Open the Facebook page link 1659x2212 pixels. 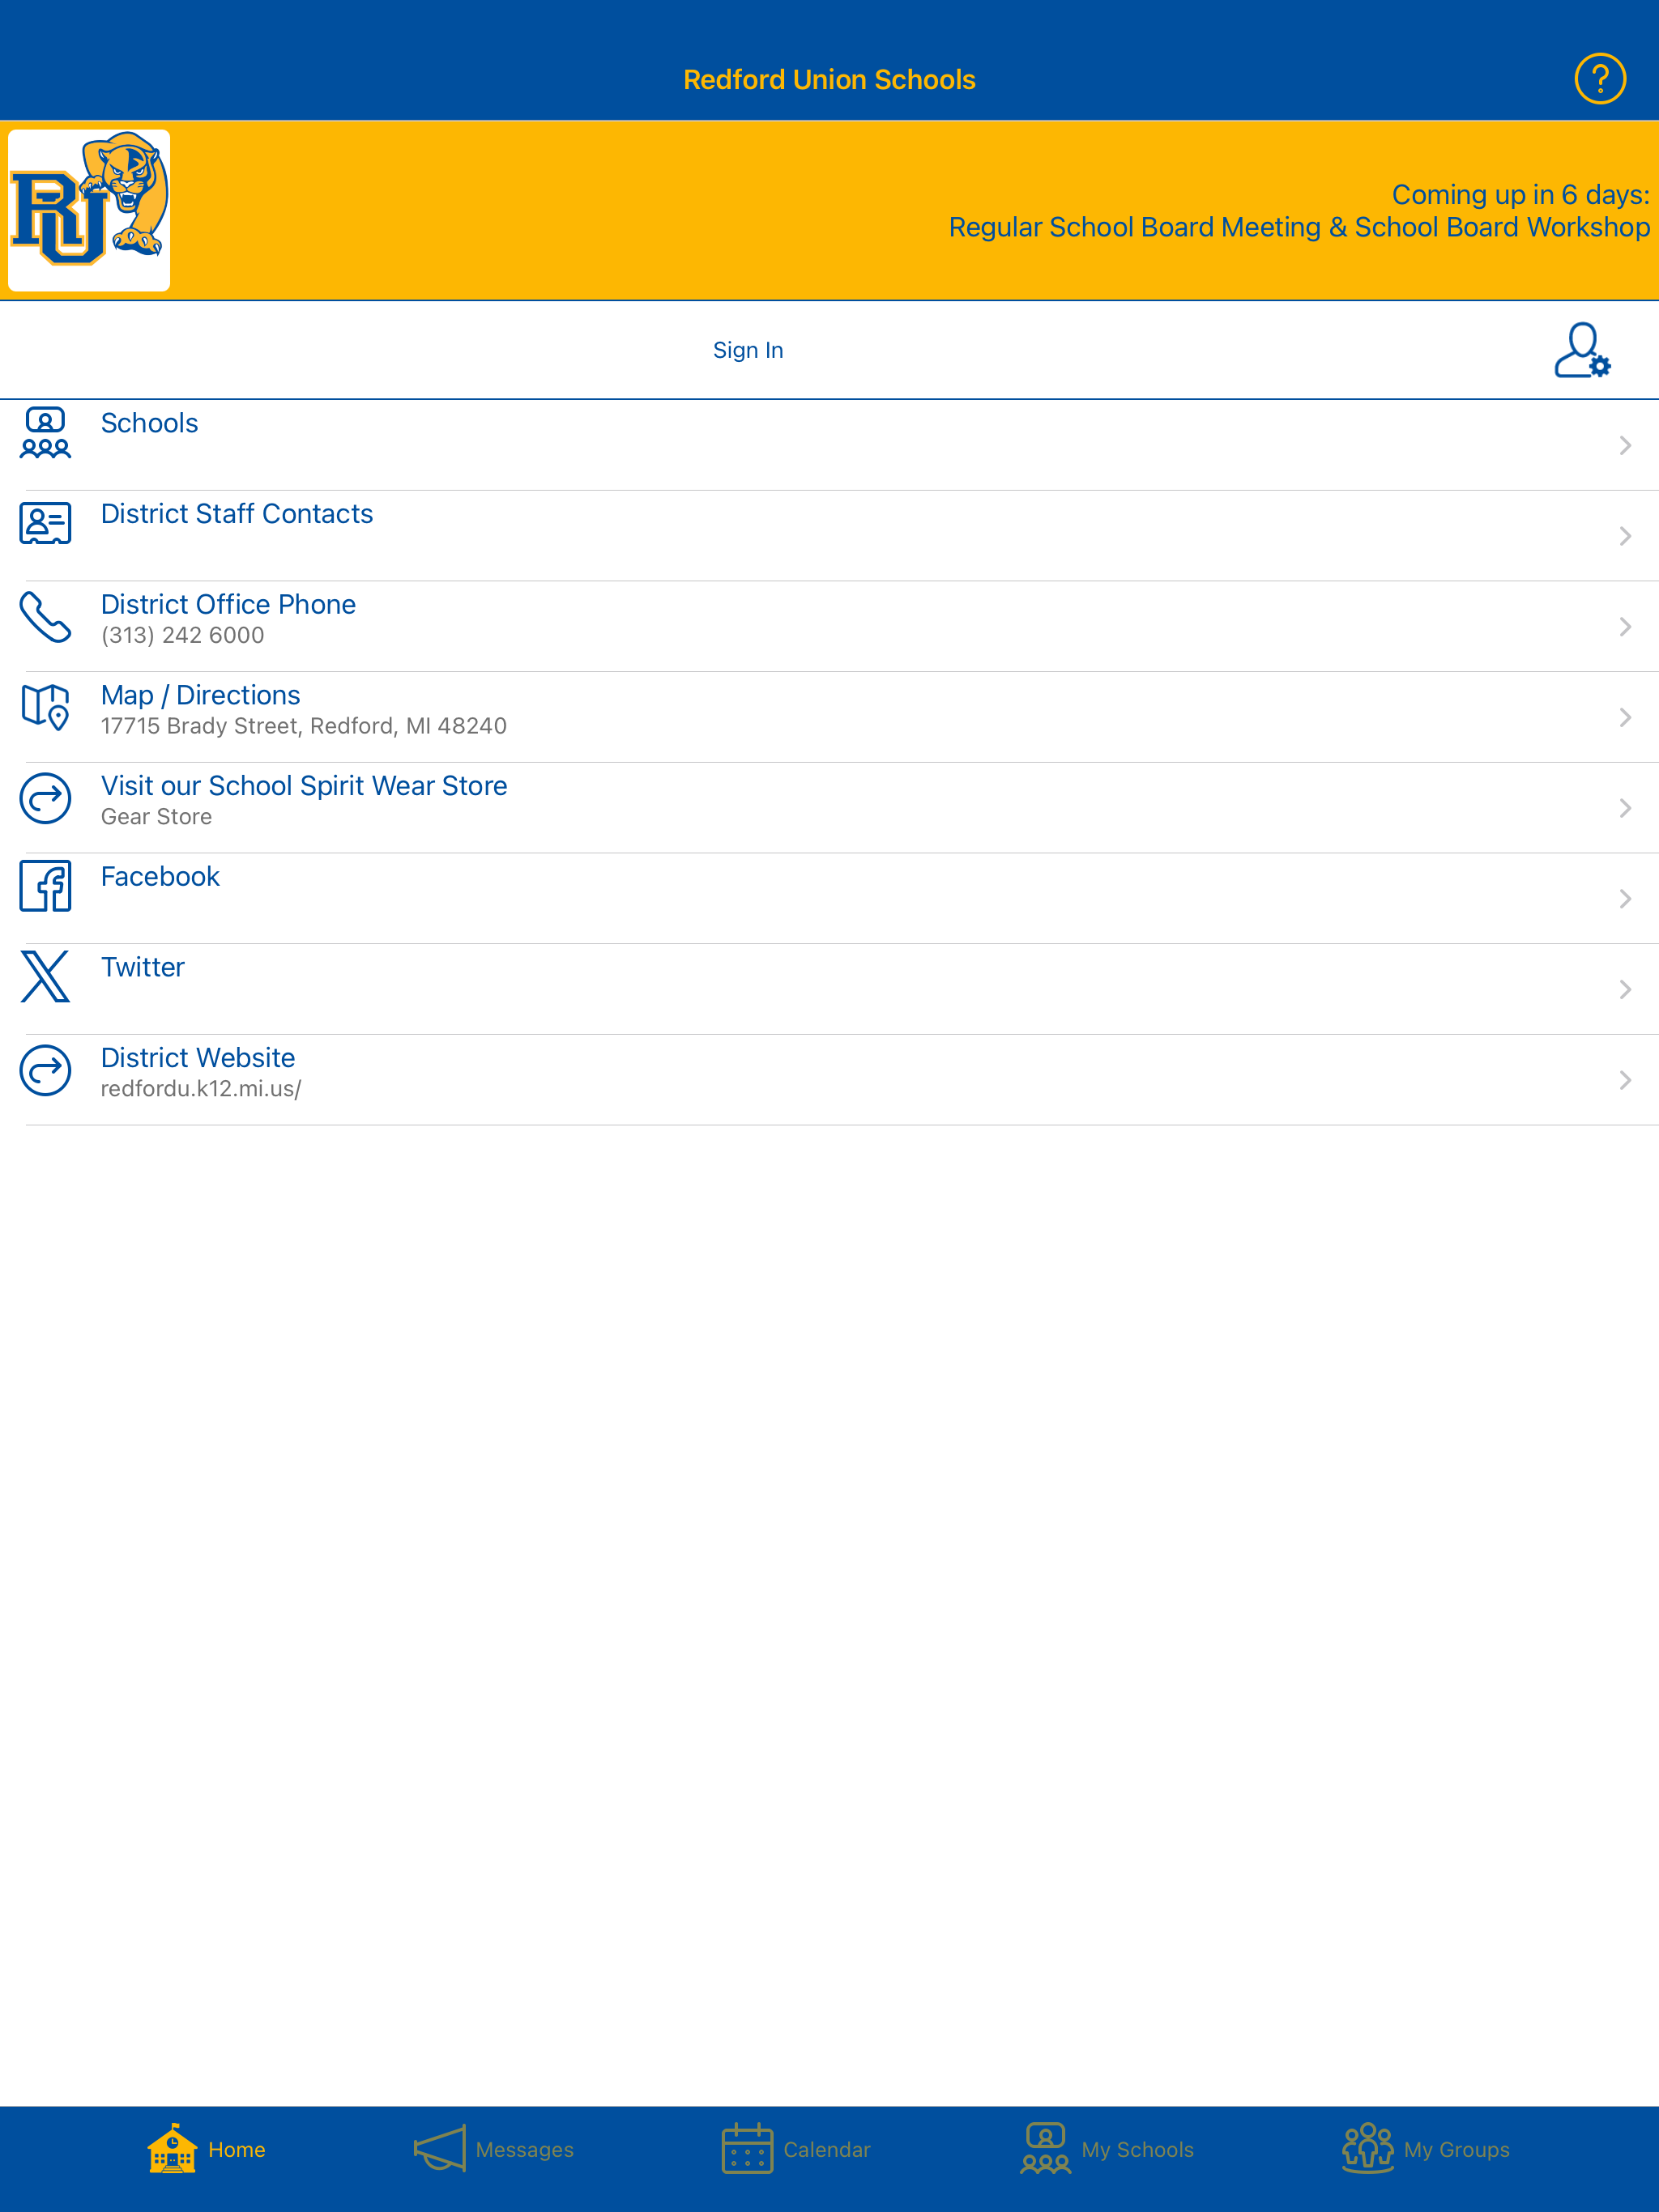829,898
